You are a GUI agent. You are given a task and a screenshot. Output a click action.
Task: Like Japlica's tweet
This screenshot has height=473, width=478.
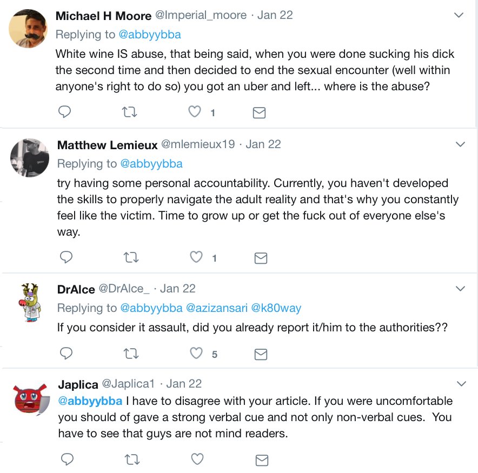click(197, 459)
